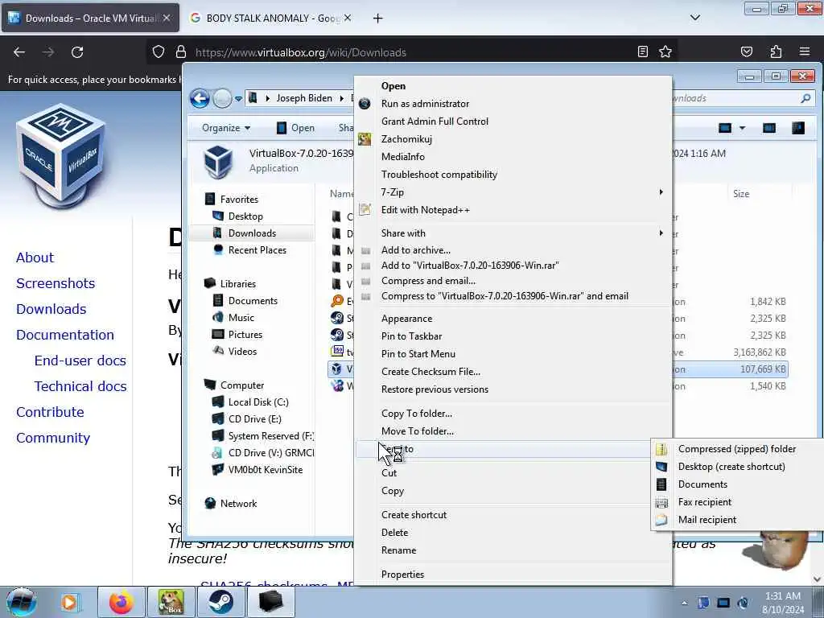Viewport: 824px width, 618px height.
Task: Send to Compressed (zipped) folder
Action: pos(737,449)
